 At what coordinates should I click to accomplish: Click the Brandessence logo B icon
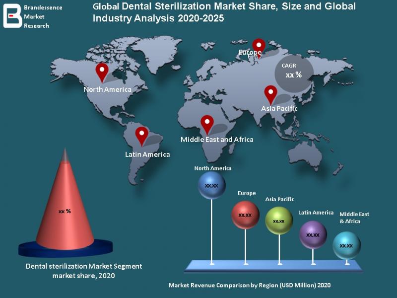(x=13, y=16)
